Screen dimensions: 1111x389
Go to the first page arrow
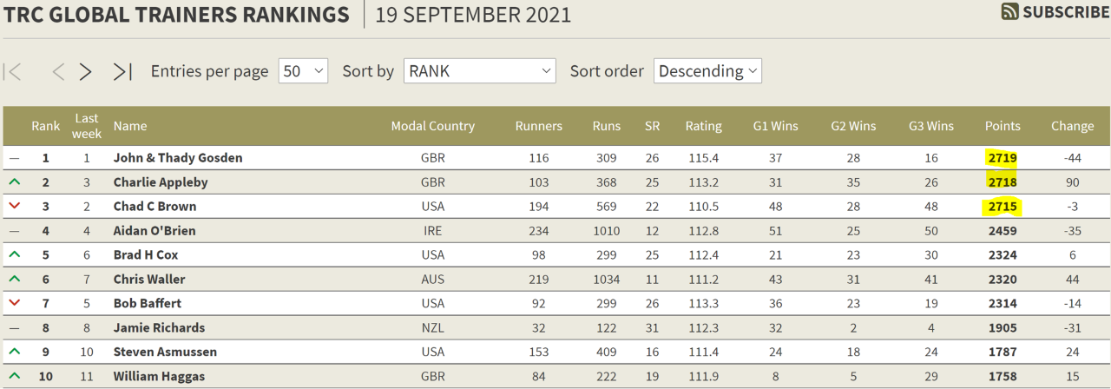pos(13,71)
